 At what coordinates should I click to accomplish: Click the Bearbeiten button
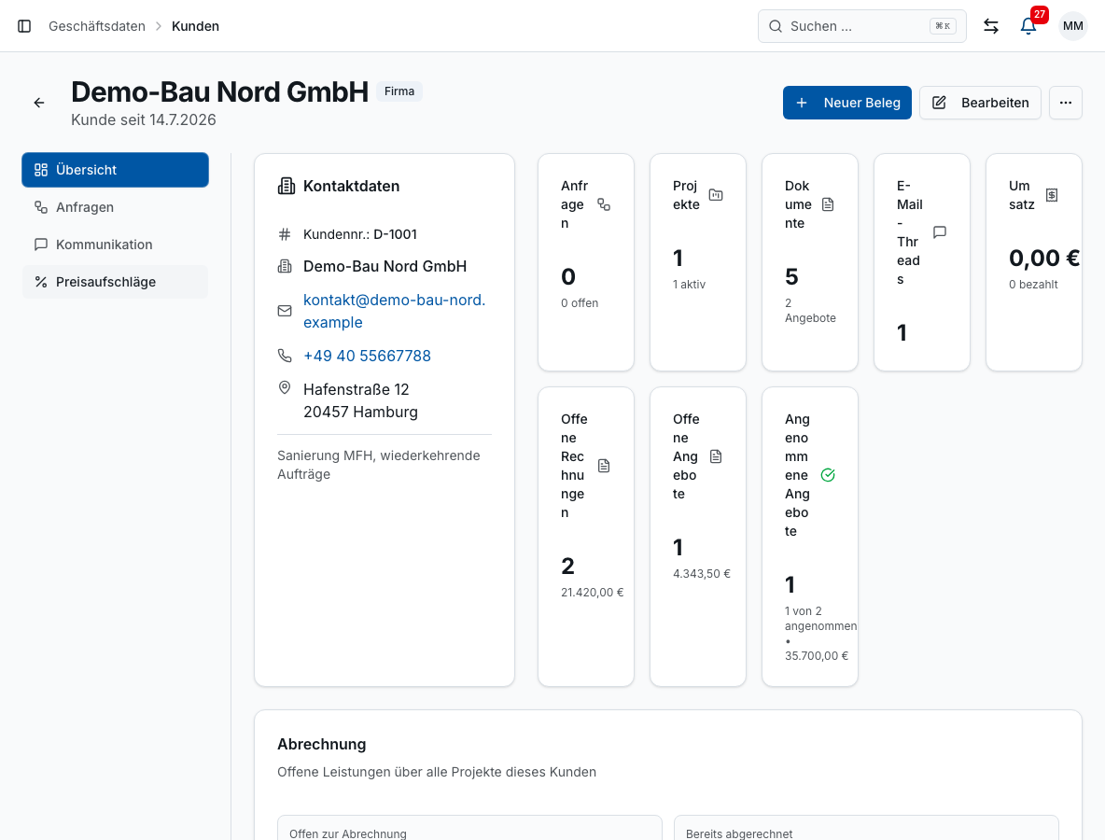click(980, 103)
